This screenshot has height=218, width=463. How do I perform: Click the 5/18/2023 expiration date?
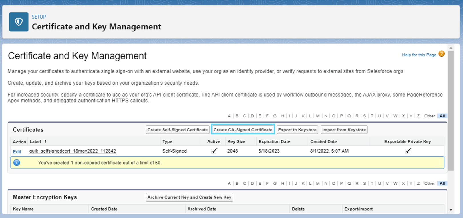pyautogui.click(x=269, y=151)
